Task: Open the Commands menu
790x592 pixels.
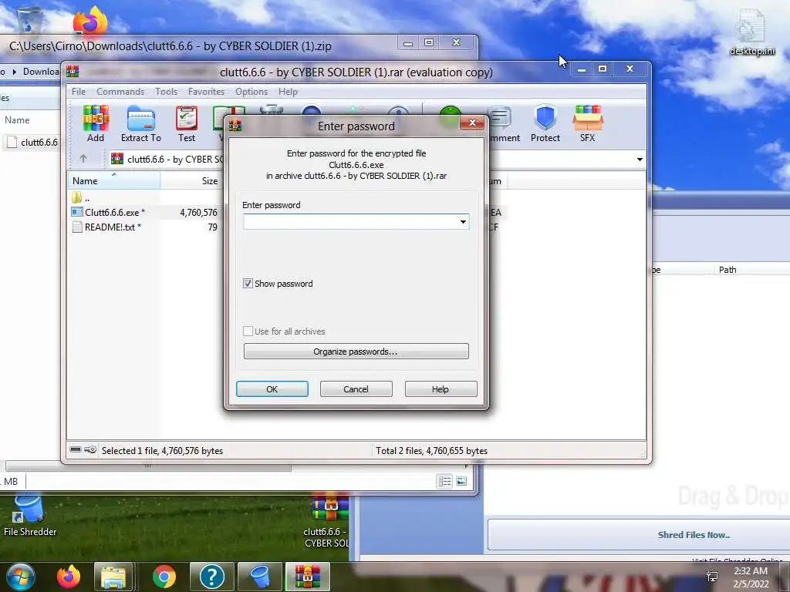Action: click(x=120, y=92)
